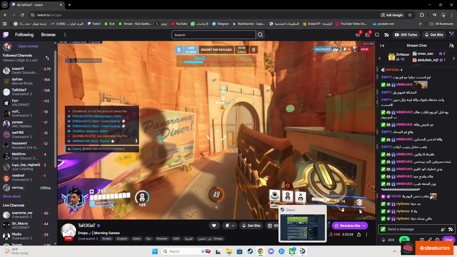Image resolution: width=457 pixels, height=257 pixels.
Task: Show next gift leaderboard entries
Action: click(x=454, y=58)
